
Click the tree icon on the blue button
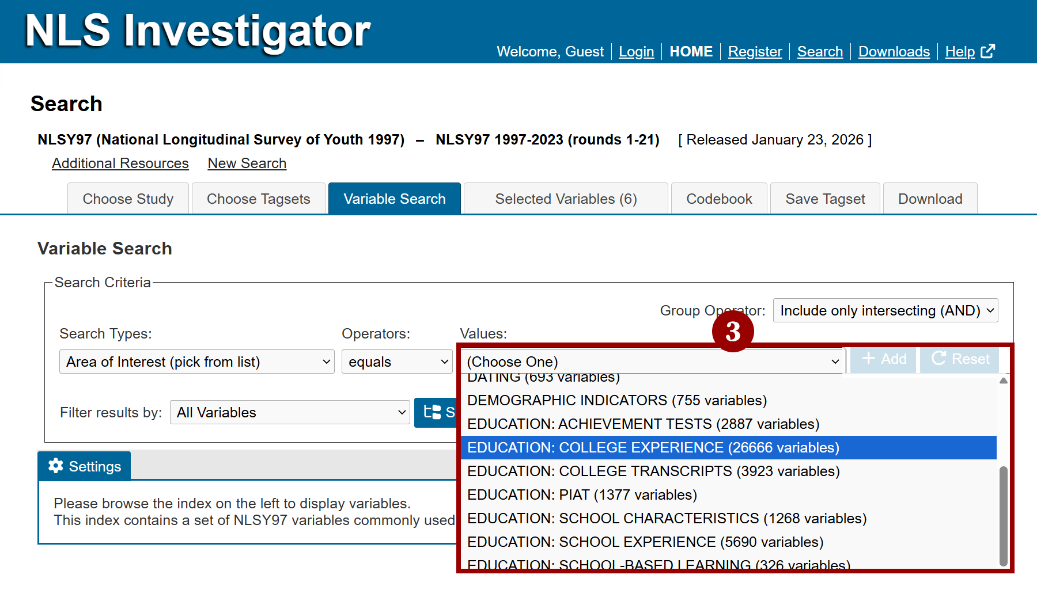pyautogui.click(x=432, y=412)
